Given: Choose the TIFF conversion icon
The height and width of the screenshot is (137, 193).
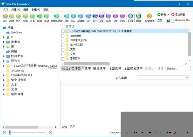Looking at the screenshot, I should pos(115,18).
